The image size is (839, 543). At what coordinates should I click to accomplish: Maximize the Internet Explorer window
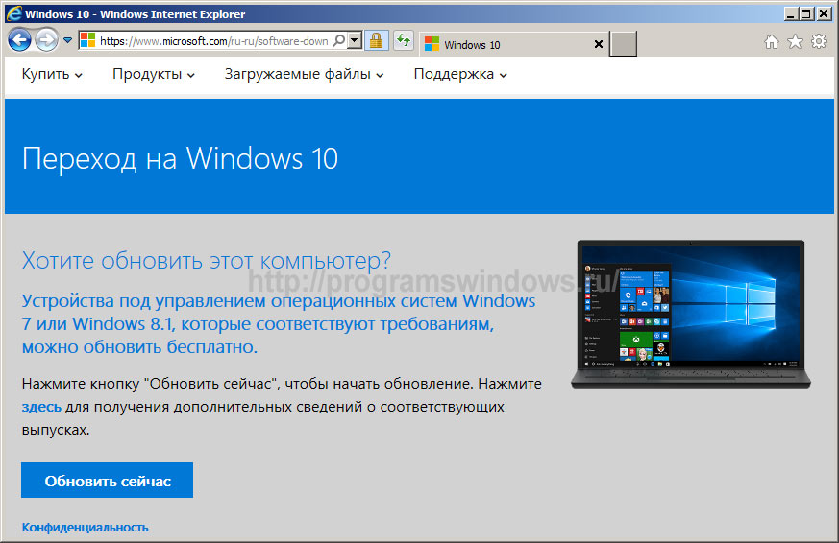[805, 13]
